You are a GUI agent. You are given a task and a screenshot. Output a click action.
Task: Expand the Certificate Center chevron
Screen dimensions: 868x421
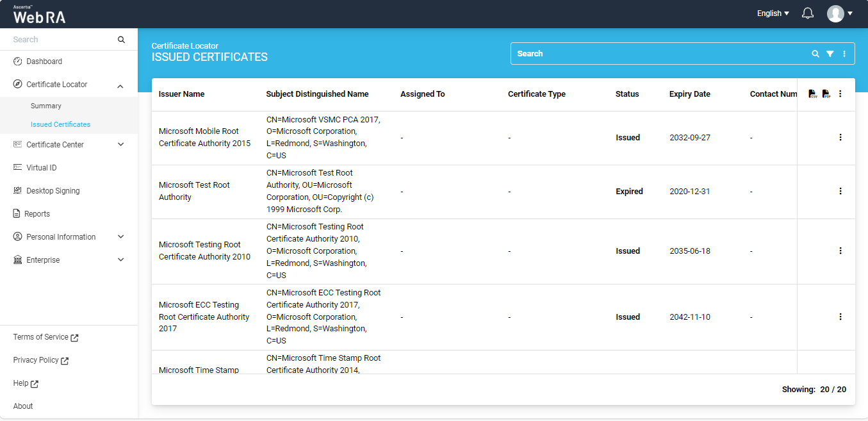click(x=120, y=145)
